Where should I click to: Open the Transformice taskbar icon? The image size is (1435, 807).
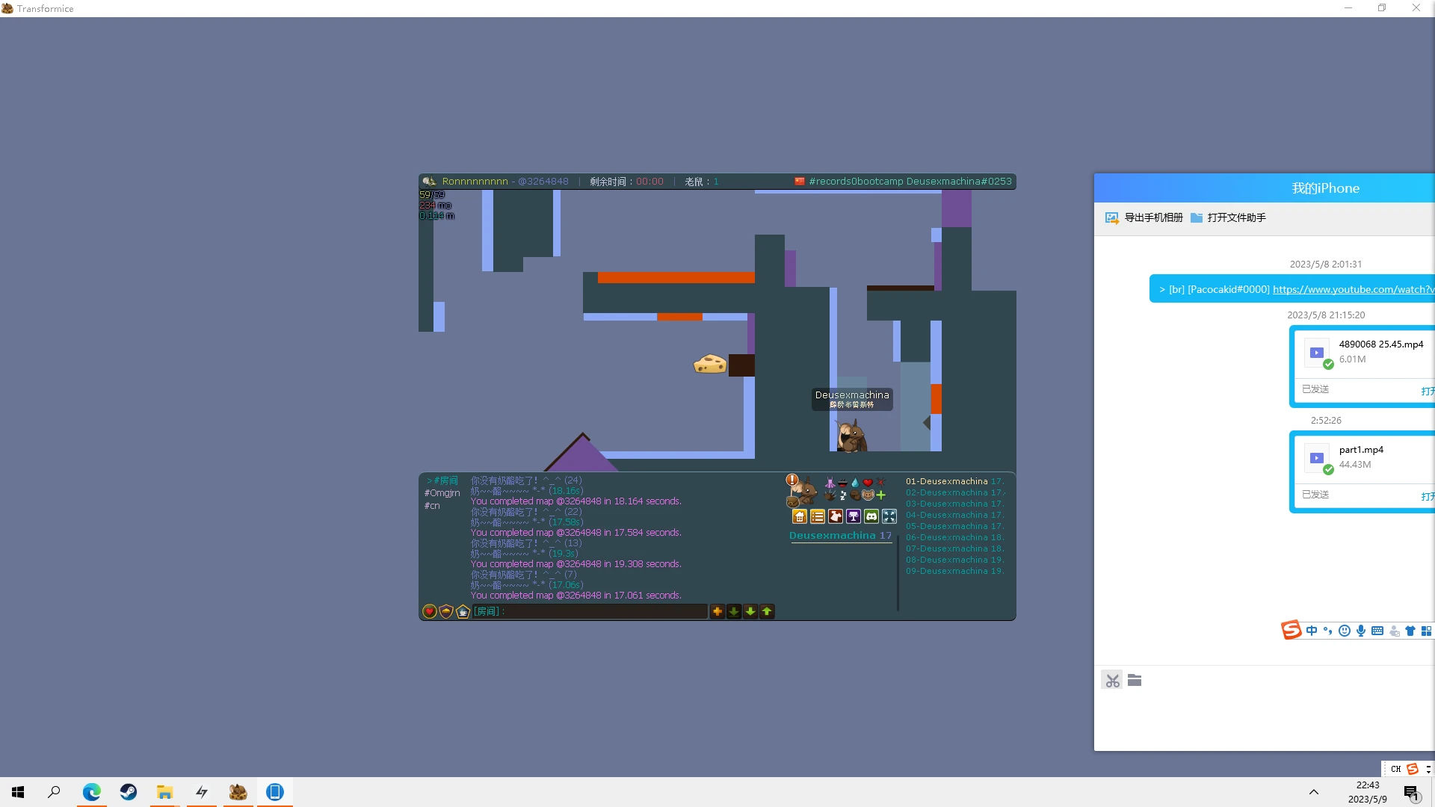coord(238,792)
